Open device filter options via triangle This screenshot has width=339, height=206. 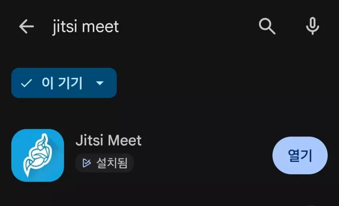pyautogui.click(x=100, y=83)
